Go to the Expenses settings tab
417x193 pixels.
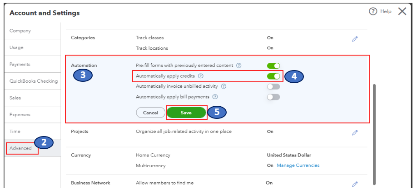(x=19, y=115)
